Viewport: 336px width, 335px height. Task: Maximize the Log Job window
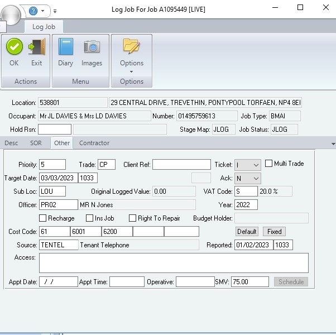point(300,7)
